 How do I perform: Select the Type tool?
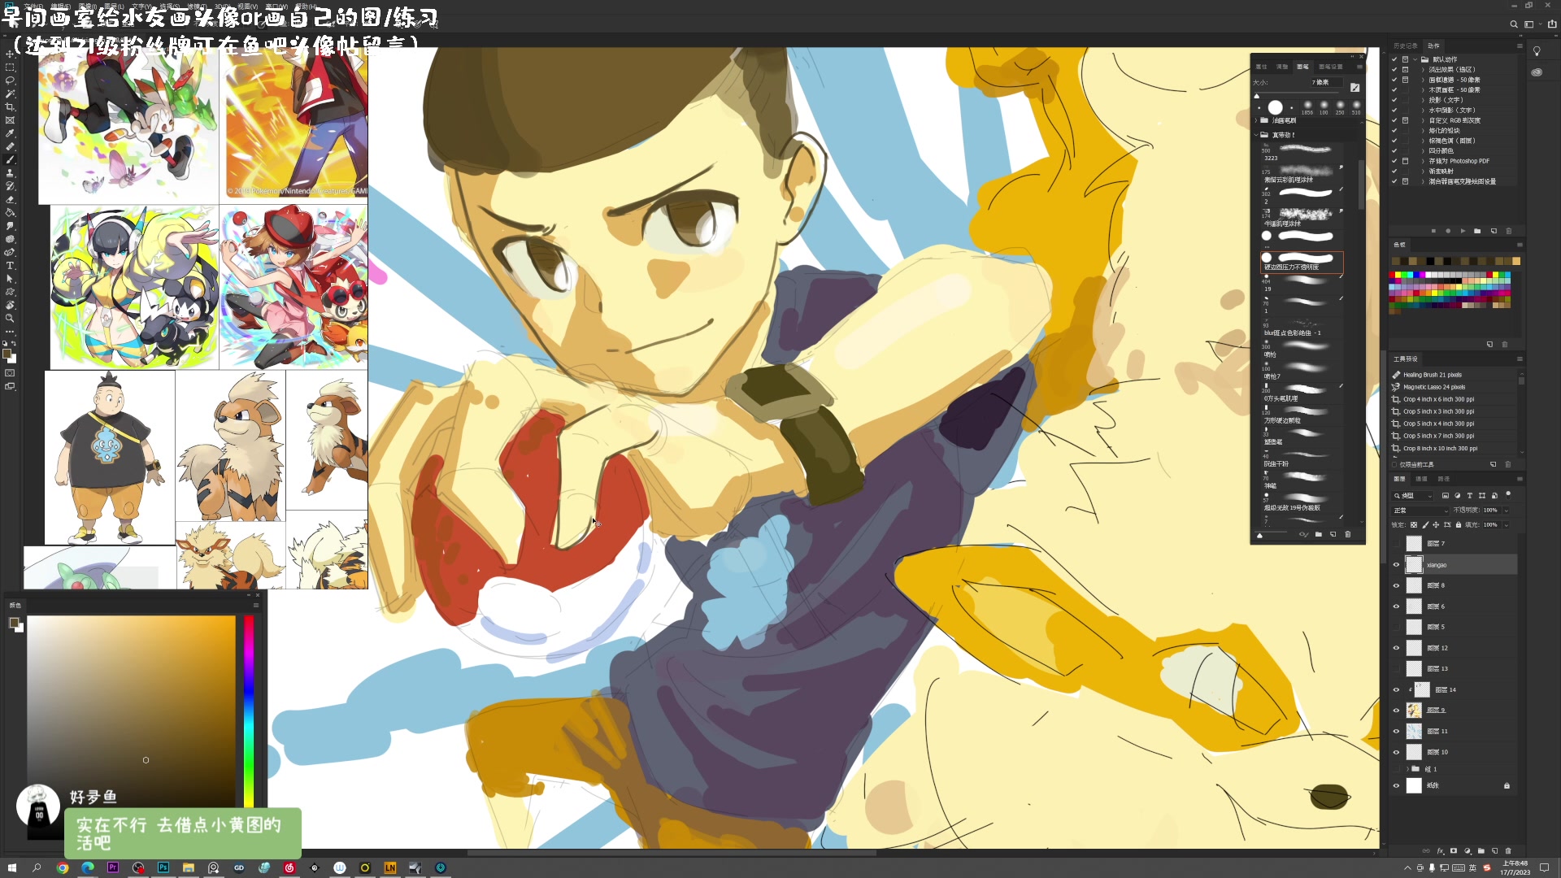pos(10,266)
